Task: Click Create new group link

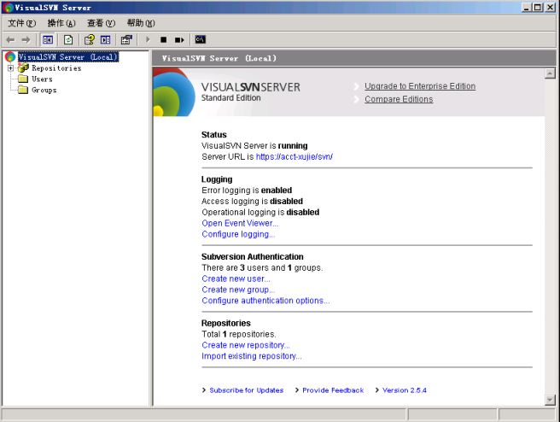Action: [x=238, y=290]
